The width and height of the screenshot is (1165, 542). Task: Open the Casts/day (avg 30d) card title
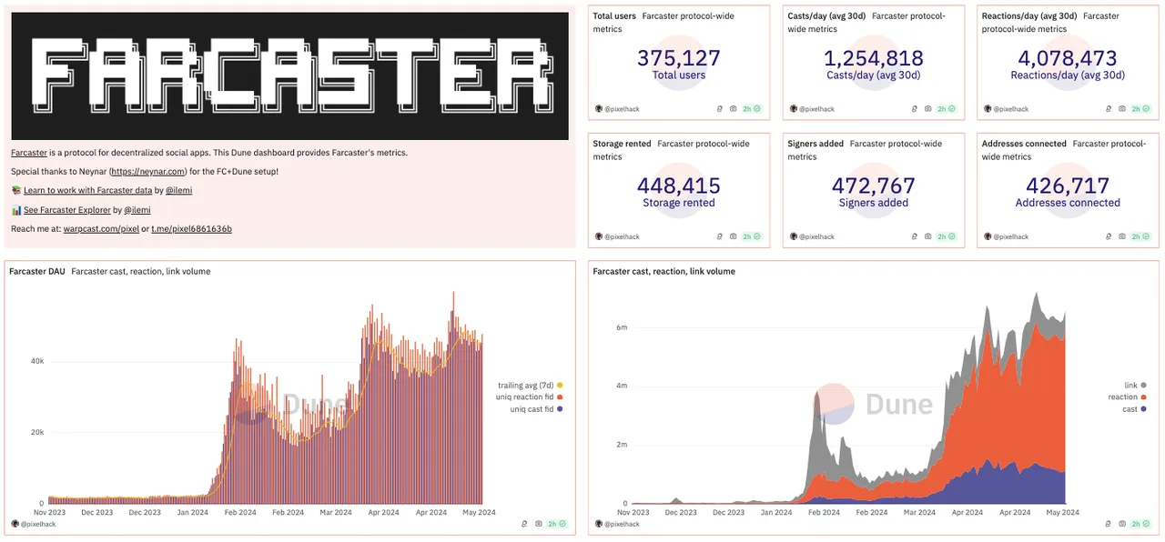pyautogui.click(x=826, y=16)
